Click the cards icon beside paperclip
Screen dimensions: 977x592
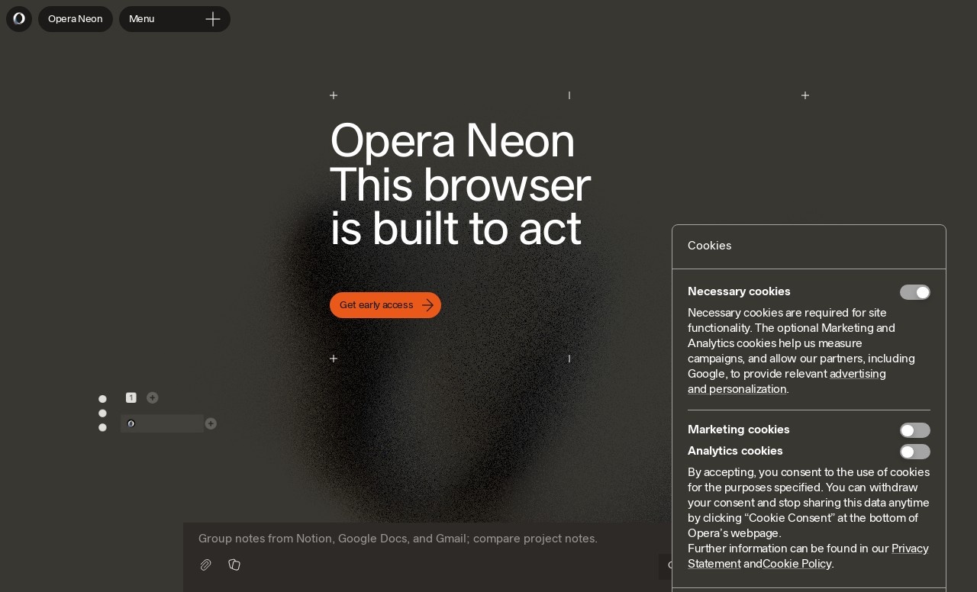tap(234, 565)
